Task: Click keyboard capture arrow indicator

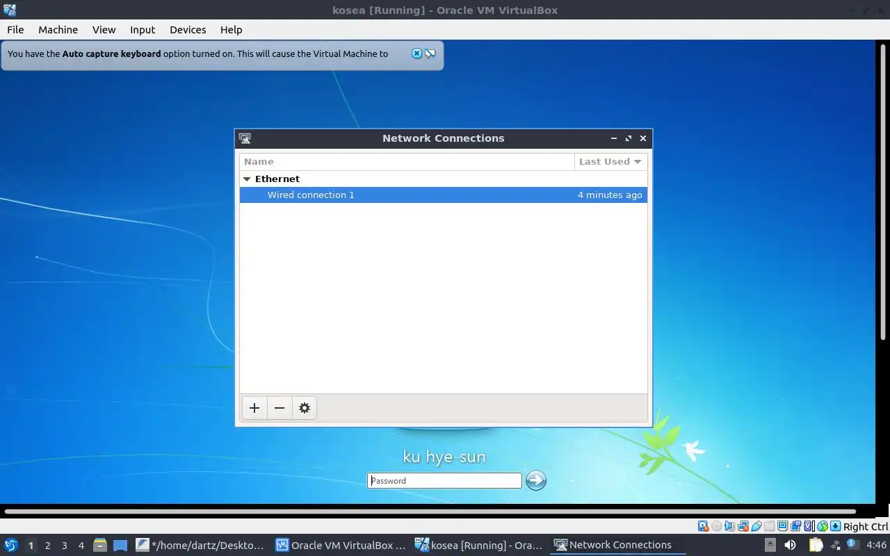Action: (x=836, y=526)
